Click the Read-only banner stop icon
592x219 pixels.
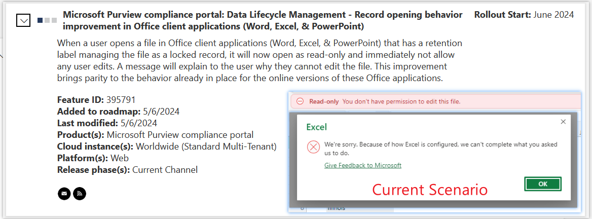300,101
